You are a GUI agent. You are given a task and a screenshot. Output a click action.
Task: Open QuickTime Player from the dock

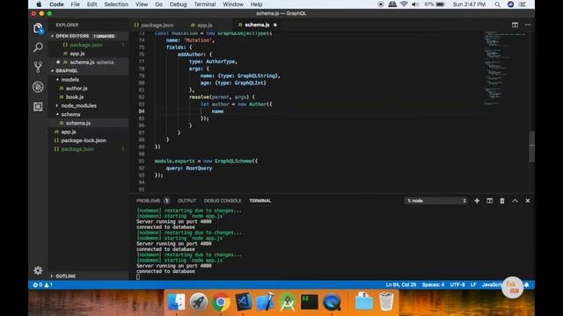(x=332, y=302)
